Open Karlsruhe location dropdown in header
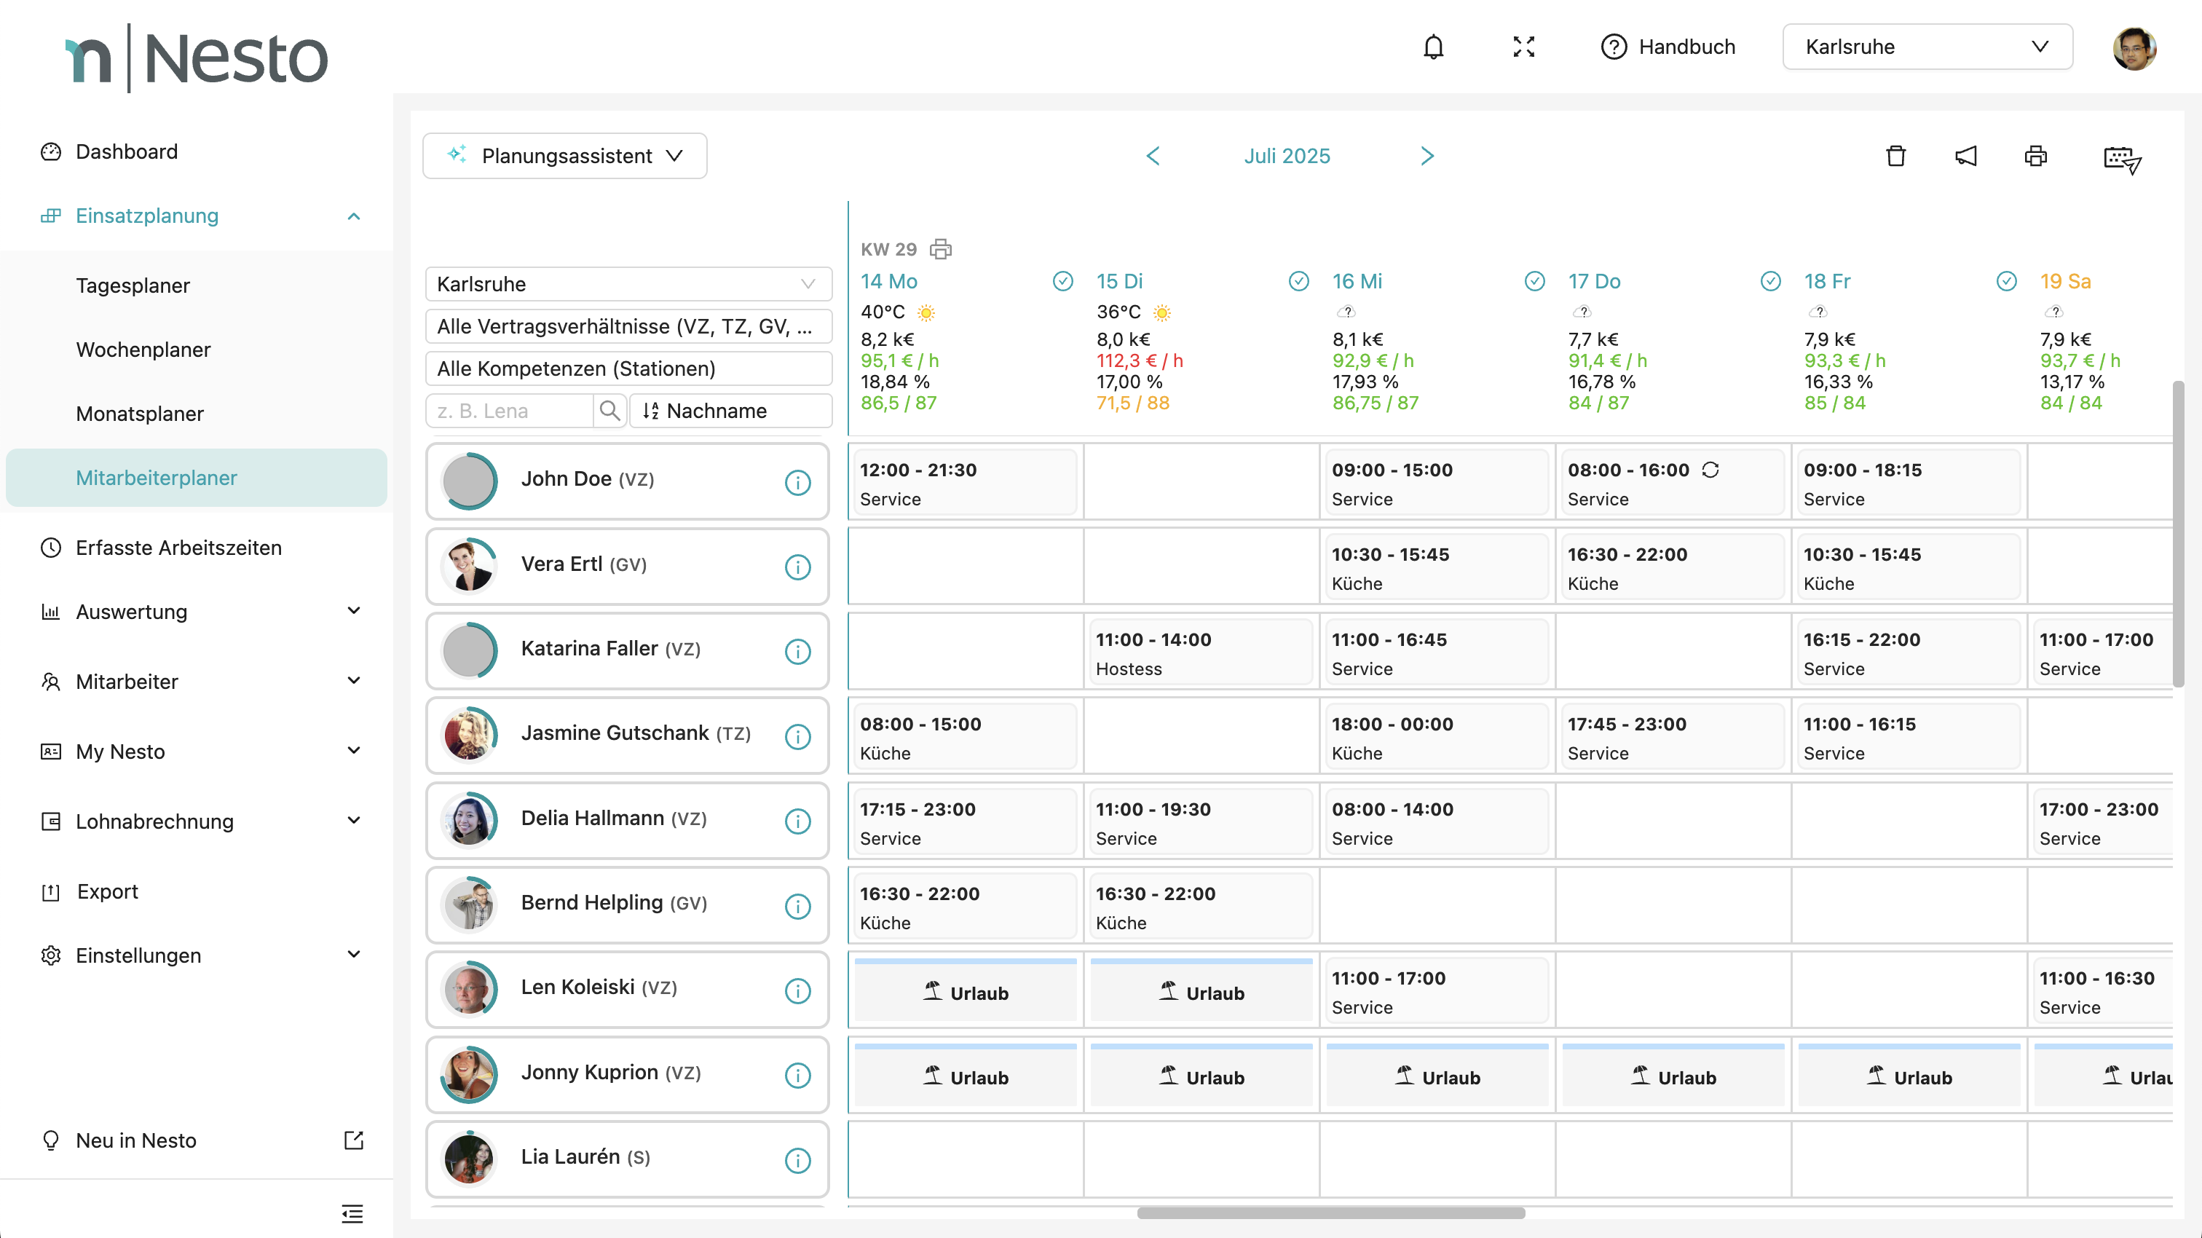 click(1927, 47)
